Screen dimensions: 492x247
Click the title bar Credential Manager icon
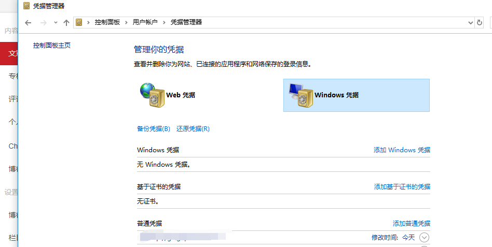point(26,6)
